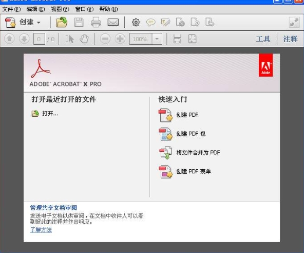Click the 创建 PDF page icon

(165, 115)
